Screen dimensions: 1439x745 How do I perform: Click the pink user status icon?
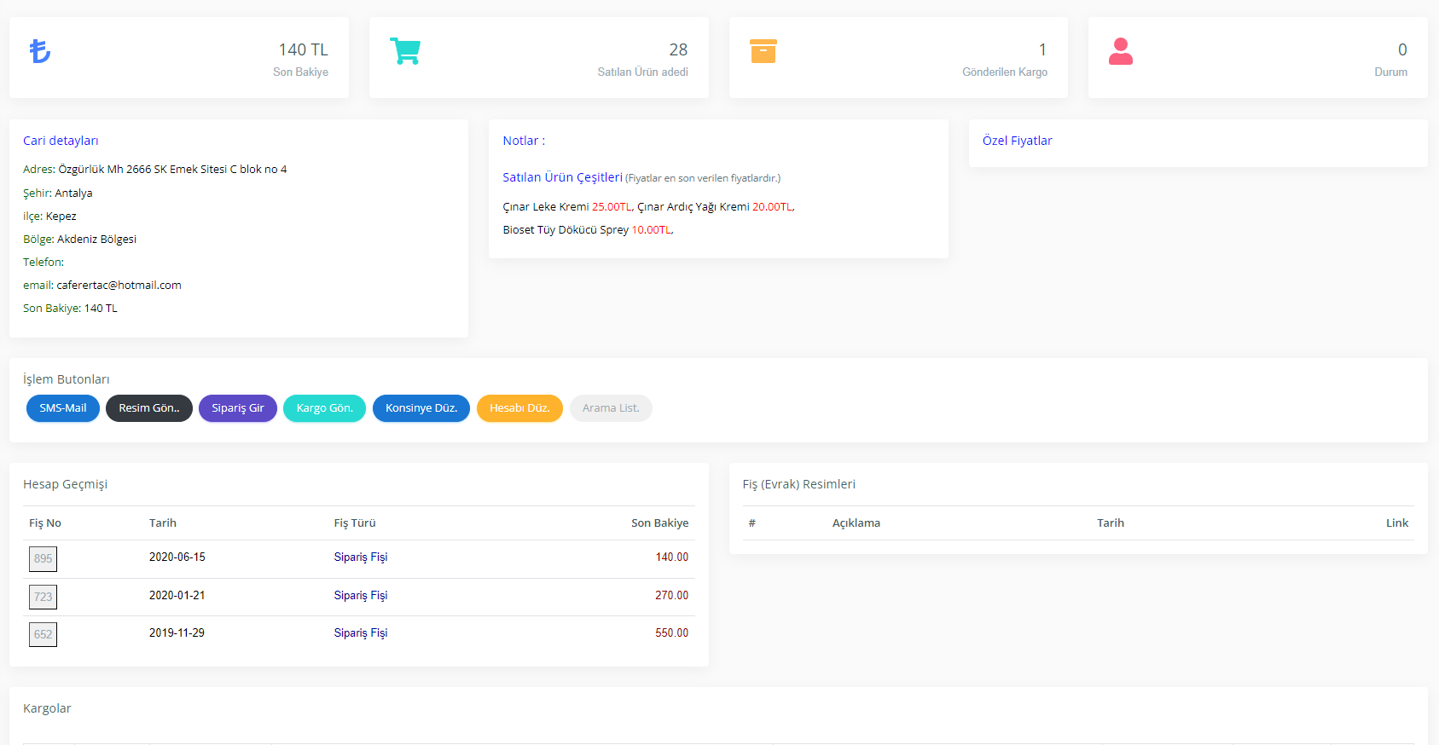tap(1120, 51)
